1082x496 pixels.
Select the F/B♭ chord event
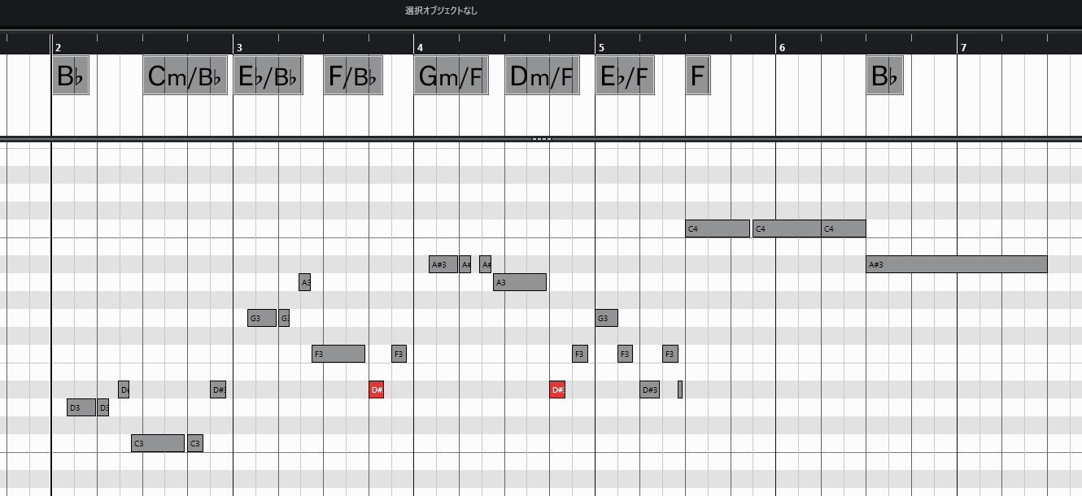[x=353, y=76]
